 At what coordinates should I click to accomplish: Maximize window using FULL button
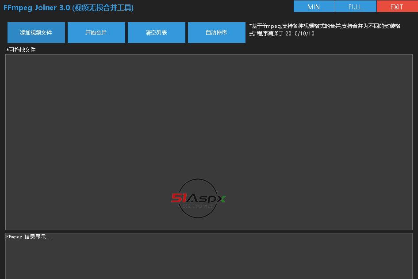356,6
